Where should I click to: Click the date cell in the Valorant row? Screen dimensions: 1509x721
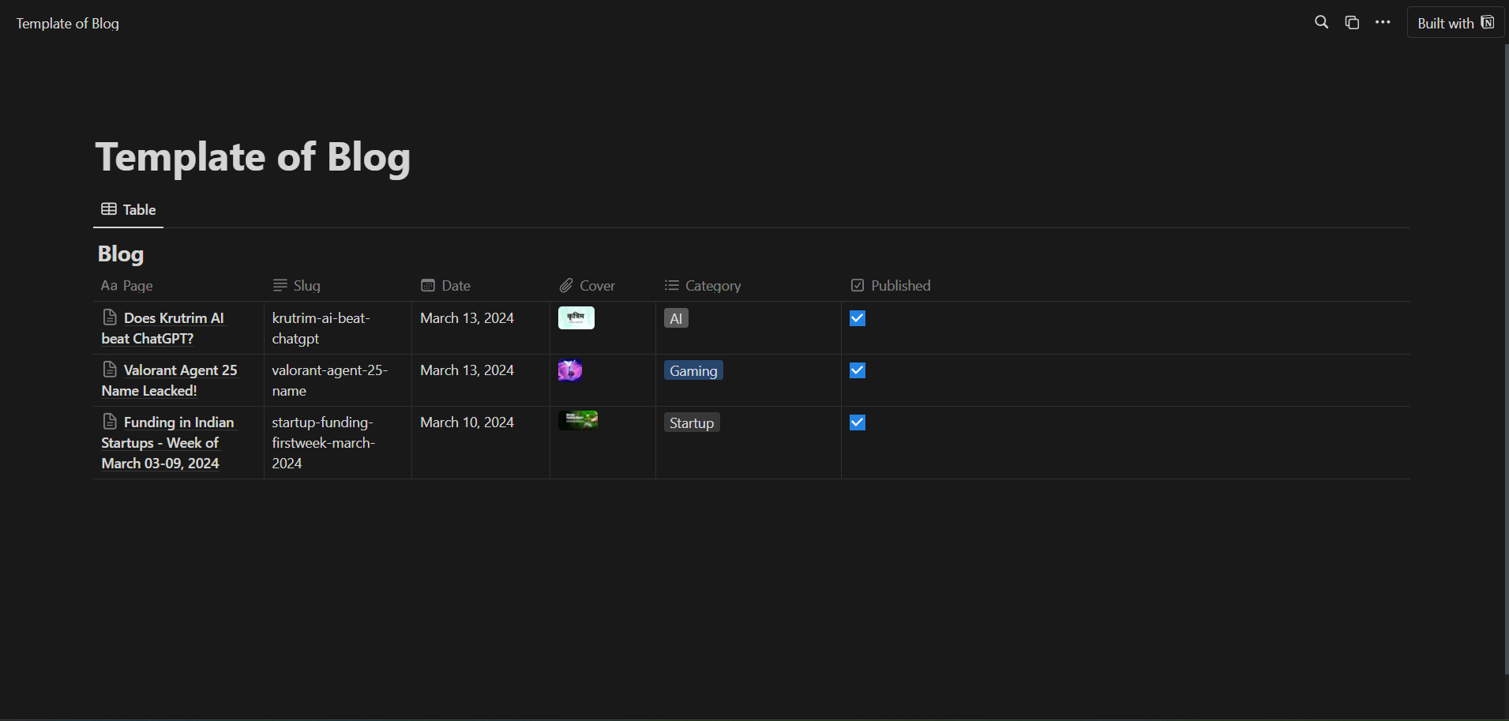[x=481, y=380]
